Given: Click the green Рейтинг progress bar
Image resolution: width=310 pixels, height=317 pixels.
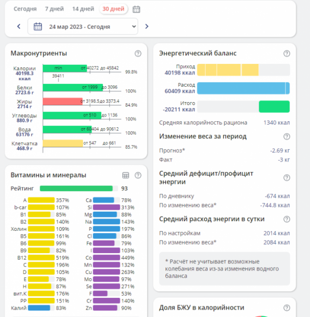Looking at the screenshot, I should (76, 189).
